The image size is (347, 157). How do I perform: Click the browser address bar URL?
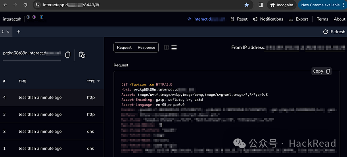71,5
